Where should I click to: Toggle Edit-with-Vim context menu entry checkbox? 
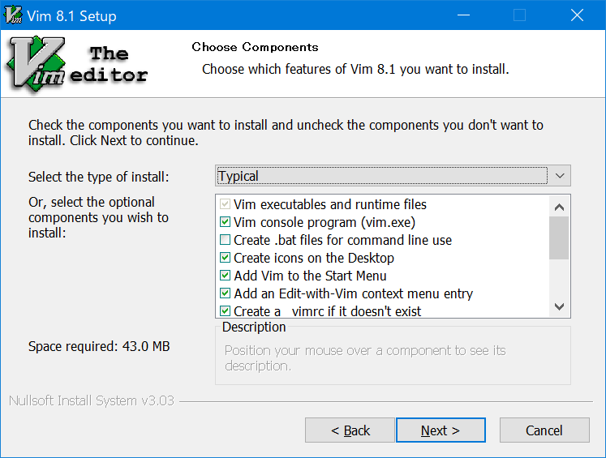[225, 293]
